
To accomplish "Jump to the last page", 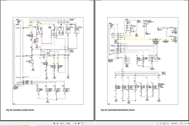I will 79,123.
